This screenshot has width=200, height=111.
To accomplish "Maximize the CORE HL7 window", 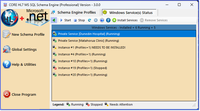I will click(x=179, y=5).
